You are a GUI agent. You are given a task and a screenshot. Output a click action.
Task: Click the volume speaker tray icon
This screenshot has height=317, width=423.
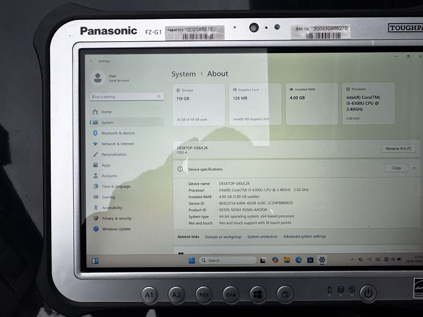pos(393,259)
